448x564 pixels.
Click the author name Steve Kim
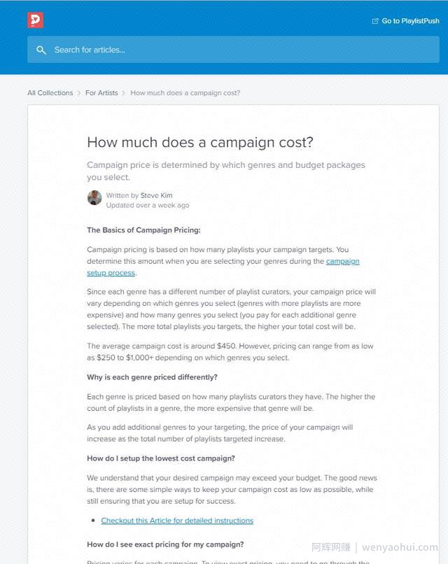pos(156,195)
